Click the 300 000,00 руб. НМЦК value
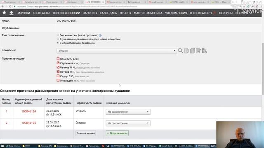The height and width of the screenshot is (148, 264). pos(66,21)
